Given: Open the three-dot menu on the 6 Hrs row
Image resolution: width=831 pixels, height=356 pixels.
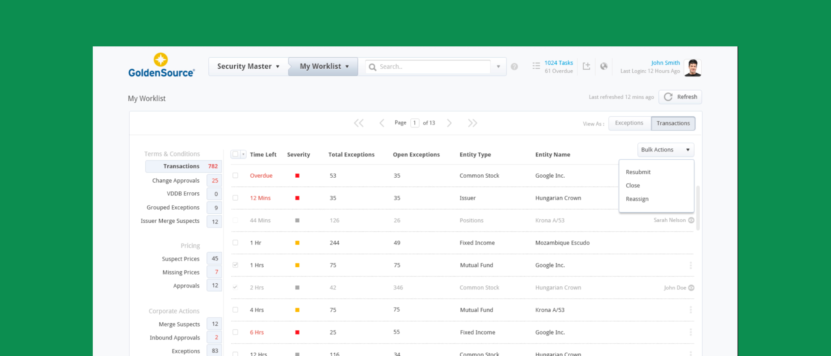Looking at the screenshot, I should (691, 332).
